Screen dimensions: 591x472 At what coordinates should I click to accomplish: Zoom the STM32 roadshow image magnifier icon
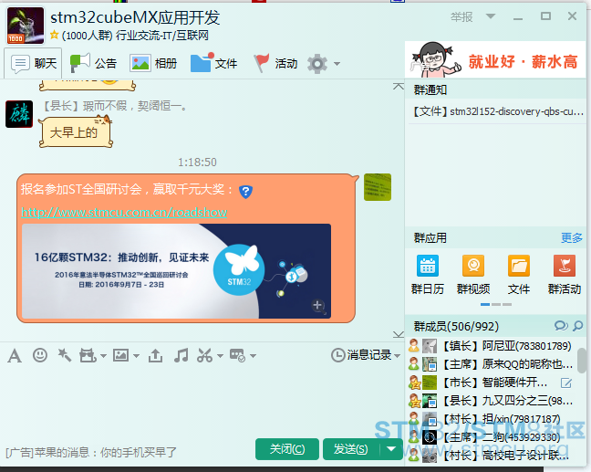coord(318,306)
